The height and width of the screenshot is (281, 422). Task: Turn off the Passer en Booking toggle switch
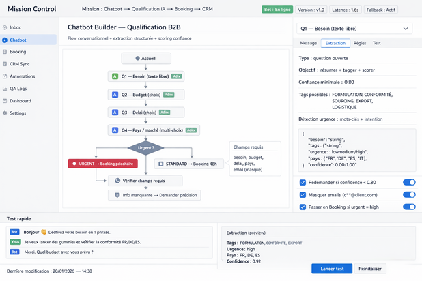[409, 207]
